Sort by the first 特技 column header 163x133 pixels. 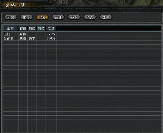click(x=23, y=28)
